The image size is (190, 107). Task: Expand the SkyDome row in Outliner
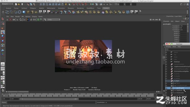pyautogui.click(x=166, y=90)
